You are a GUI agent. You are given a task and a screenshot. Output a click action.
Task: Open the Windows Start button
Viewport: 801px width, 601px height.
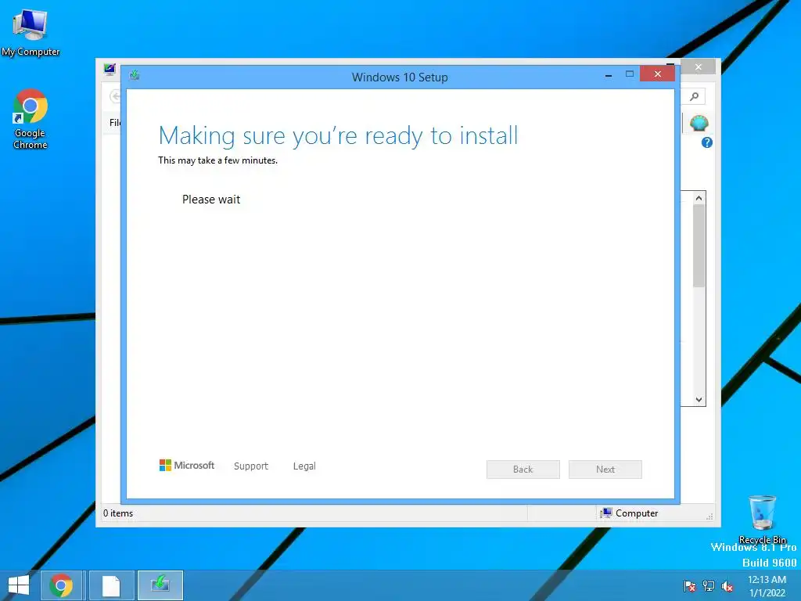(19, 585)
